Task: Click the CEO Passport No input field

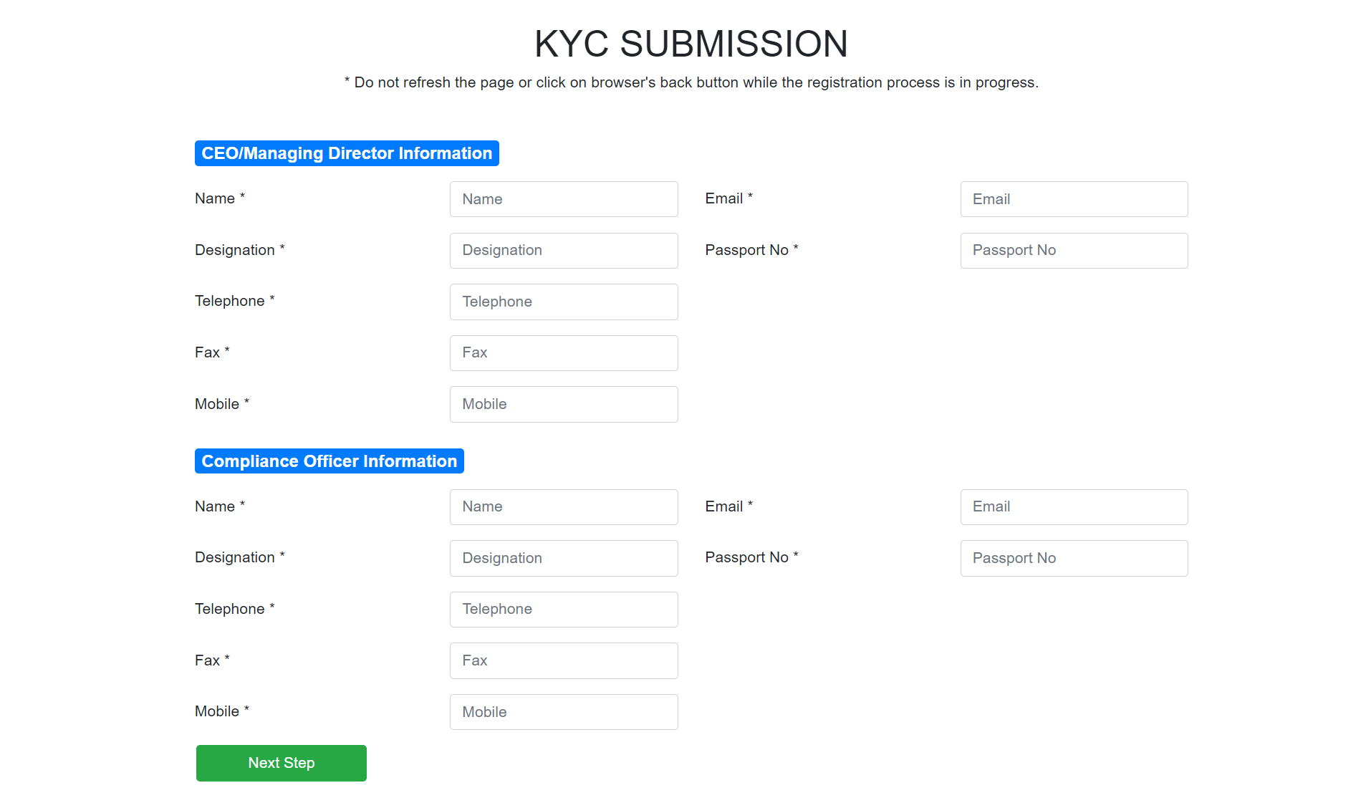Action: pyautogui.click(x=1073, y=250)
